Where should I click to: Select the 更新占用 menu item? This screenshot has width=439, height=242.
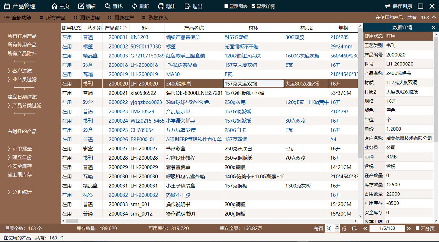point(87,18)
